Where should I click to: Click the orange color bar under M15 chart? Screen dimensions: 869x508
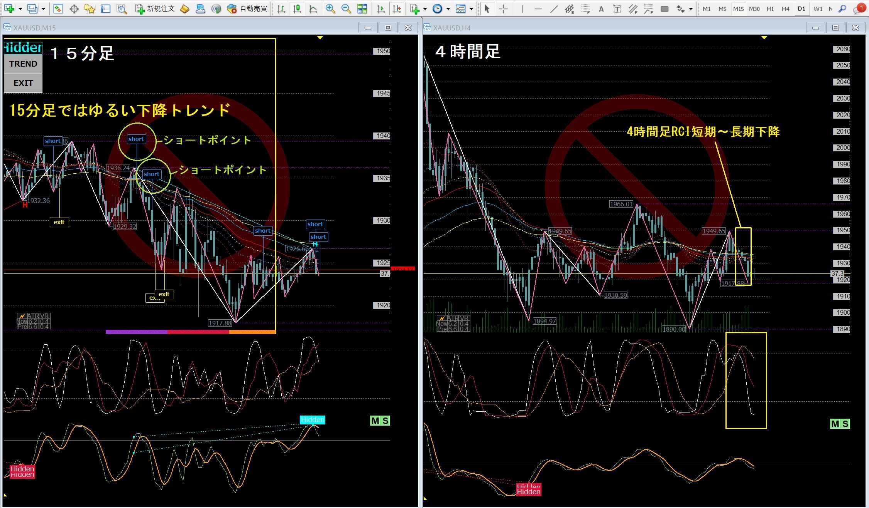pos(252,332)
